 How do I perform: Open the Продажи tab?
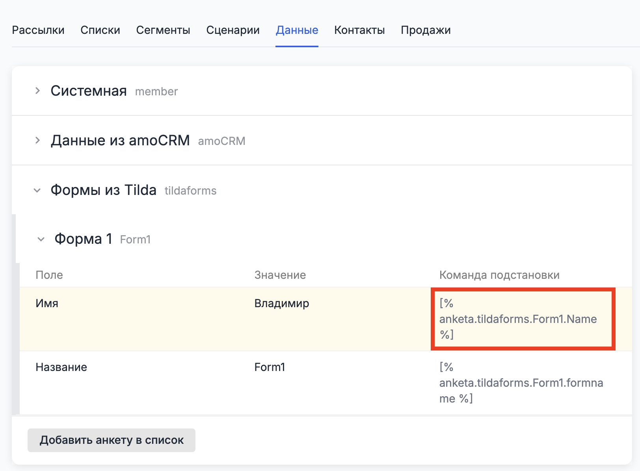(426, 30)
